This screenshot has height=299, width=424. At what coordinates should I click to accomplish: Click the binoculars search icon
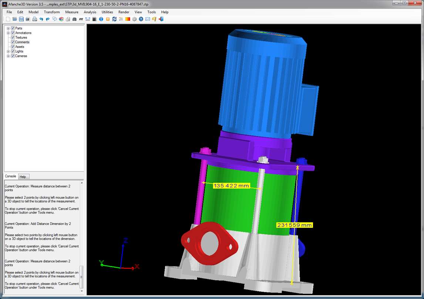(x=74, y=19)
